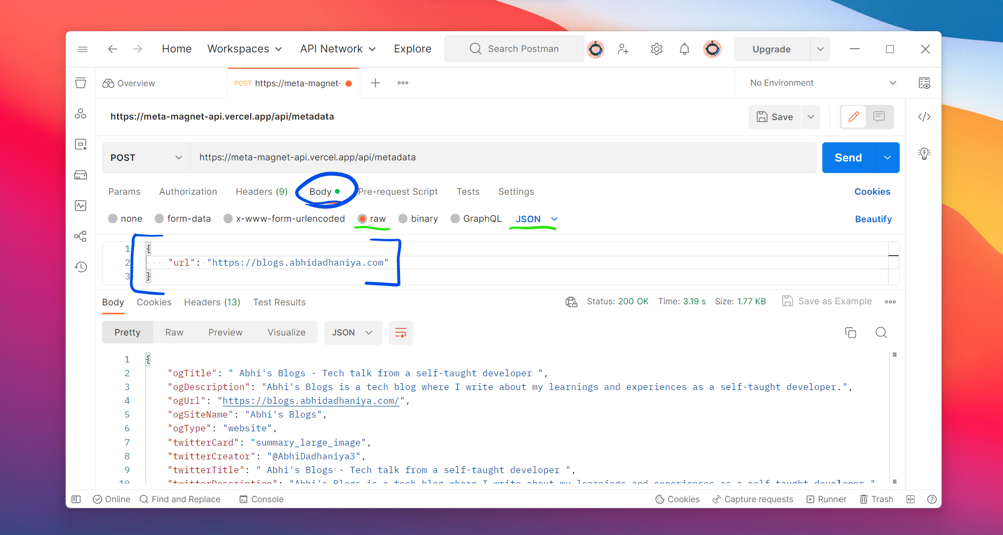Go back with the left arrow
Image resolution: width=1003 pixels, height=535 pixels.
pos(112,49)
